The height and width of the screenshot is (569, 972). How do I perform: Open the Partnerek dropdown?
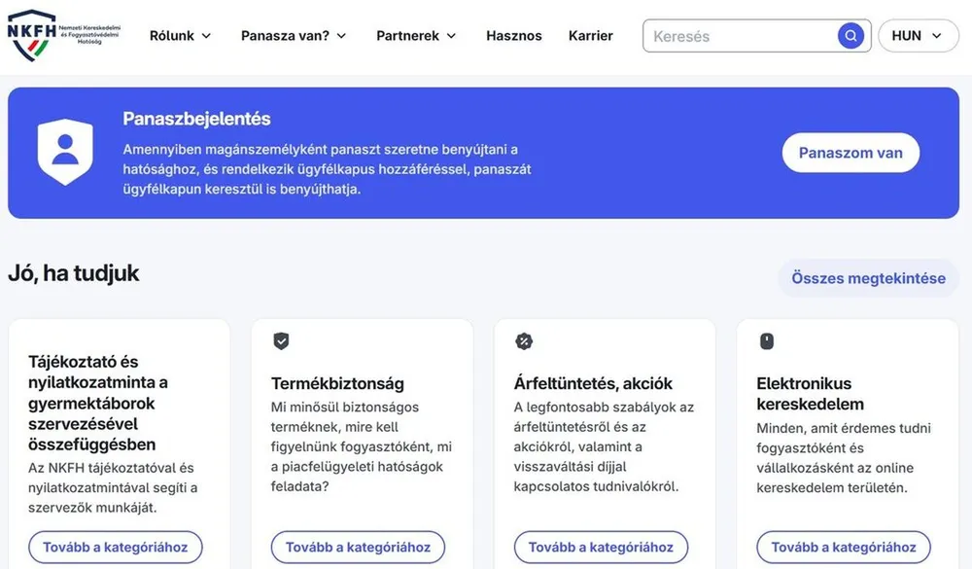click(x=415, y=35)
